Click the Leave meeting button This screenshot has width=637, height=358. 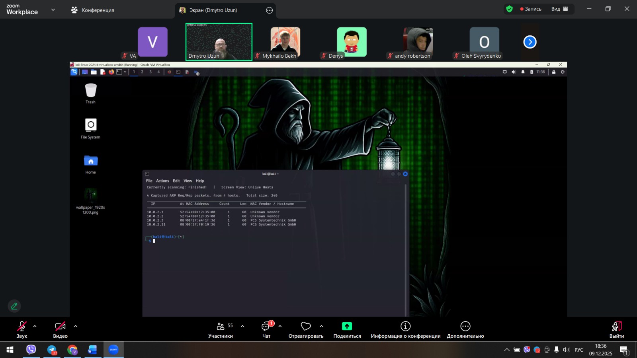click(616, 330)
